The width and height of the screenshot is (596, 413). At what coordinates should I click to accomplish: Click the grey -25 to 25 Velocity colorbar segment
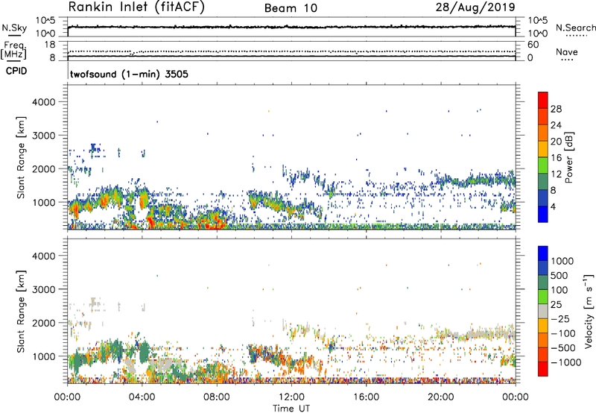[543, 311]
